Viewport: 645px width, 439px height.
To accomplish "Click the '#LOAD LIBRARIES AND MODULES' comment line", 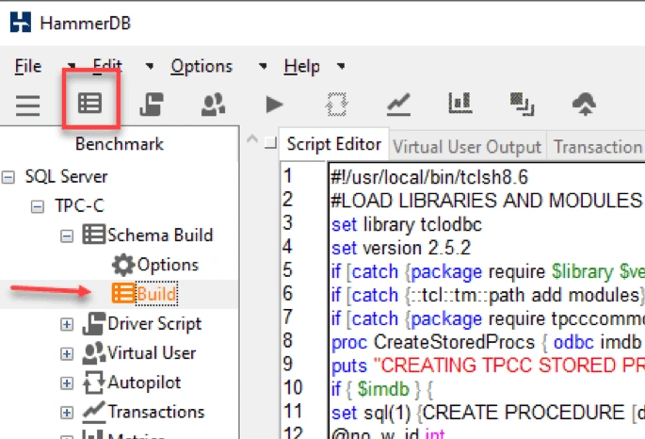I will pos(486,201).
